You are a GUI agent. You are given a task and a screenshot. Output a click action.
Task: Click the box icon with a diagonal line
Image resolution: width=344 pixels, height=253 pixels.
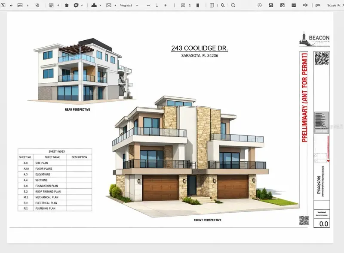click(283, 5)
